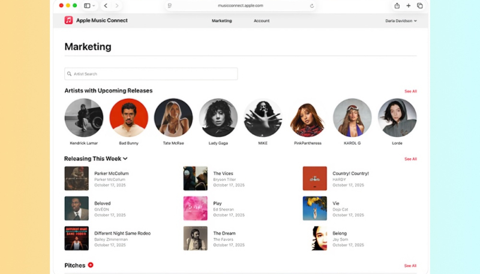Select the "Beloved" release title
This screenshot has width=480, height=274.
tap(102, 203)
